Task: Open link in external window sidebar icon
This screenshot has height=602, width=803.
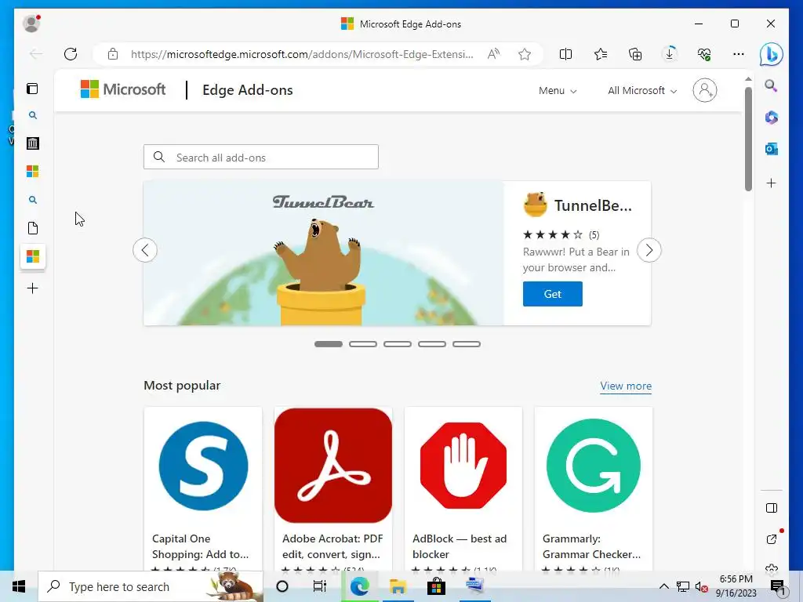Action: click(772, 539)
